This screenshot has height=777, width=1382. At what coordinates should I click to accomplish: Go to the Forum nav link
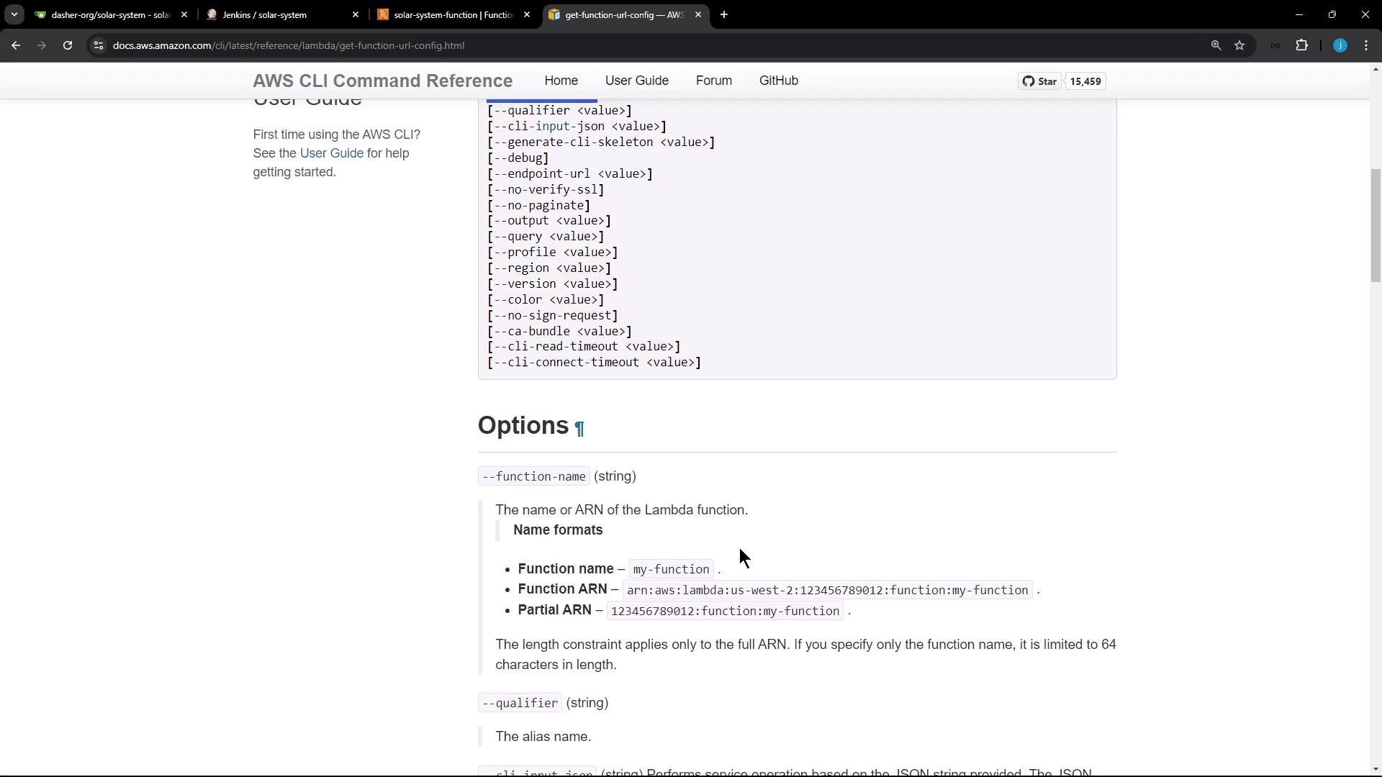(x=713, y=81)
